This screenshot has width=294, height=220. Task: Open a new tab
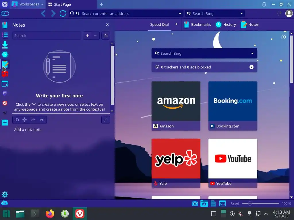pos(101,4)
